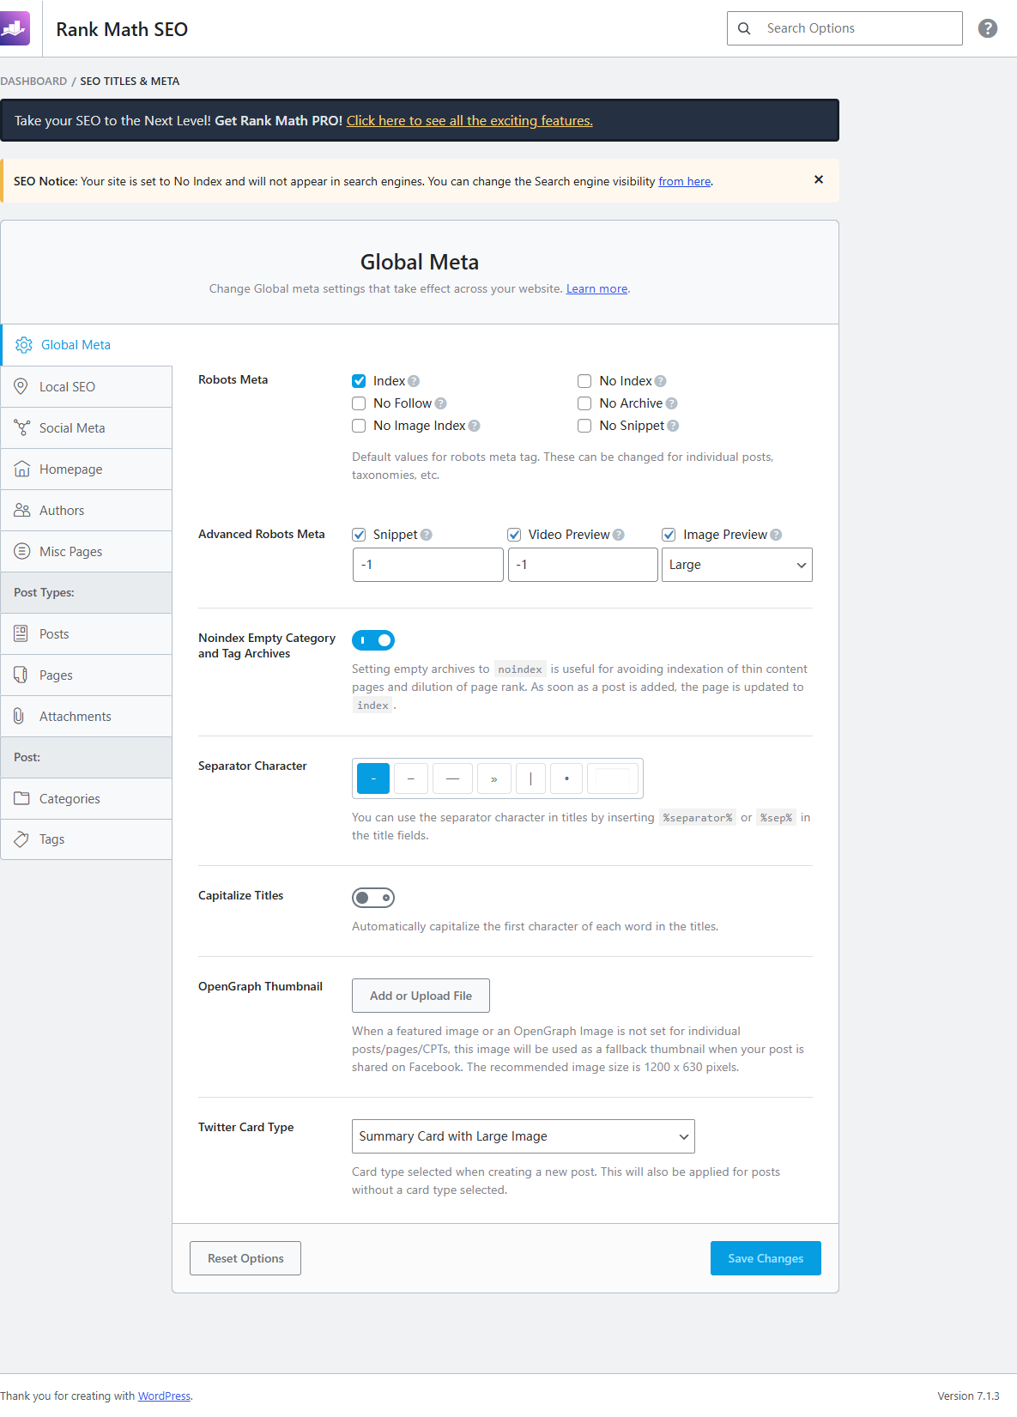The width and height of the screenshot is (1017, 1417).
Task: Switch to the Global Meta tab
Action: 86,345
